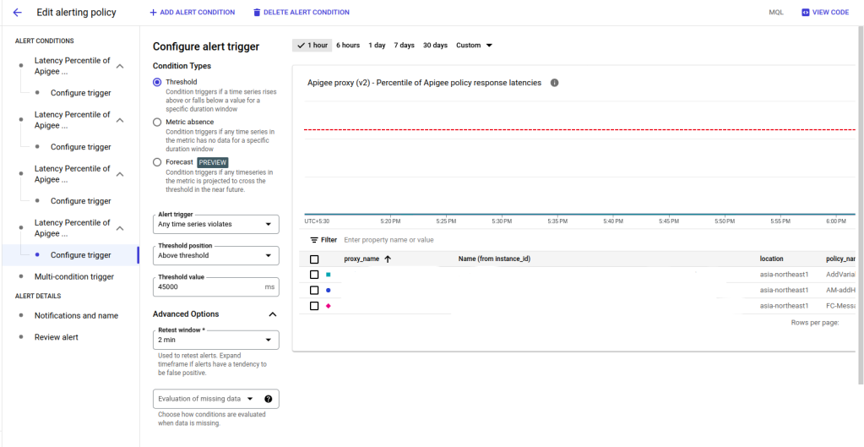The height and width of the screenshot is (447, 864).
Task: Select the Metric absence condition type
Action: (x=157, y=123)
